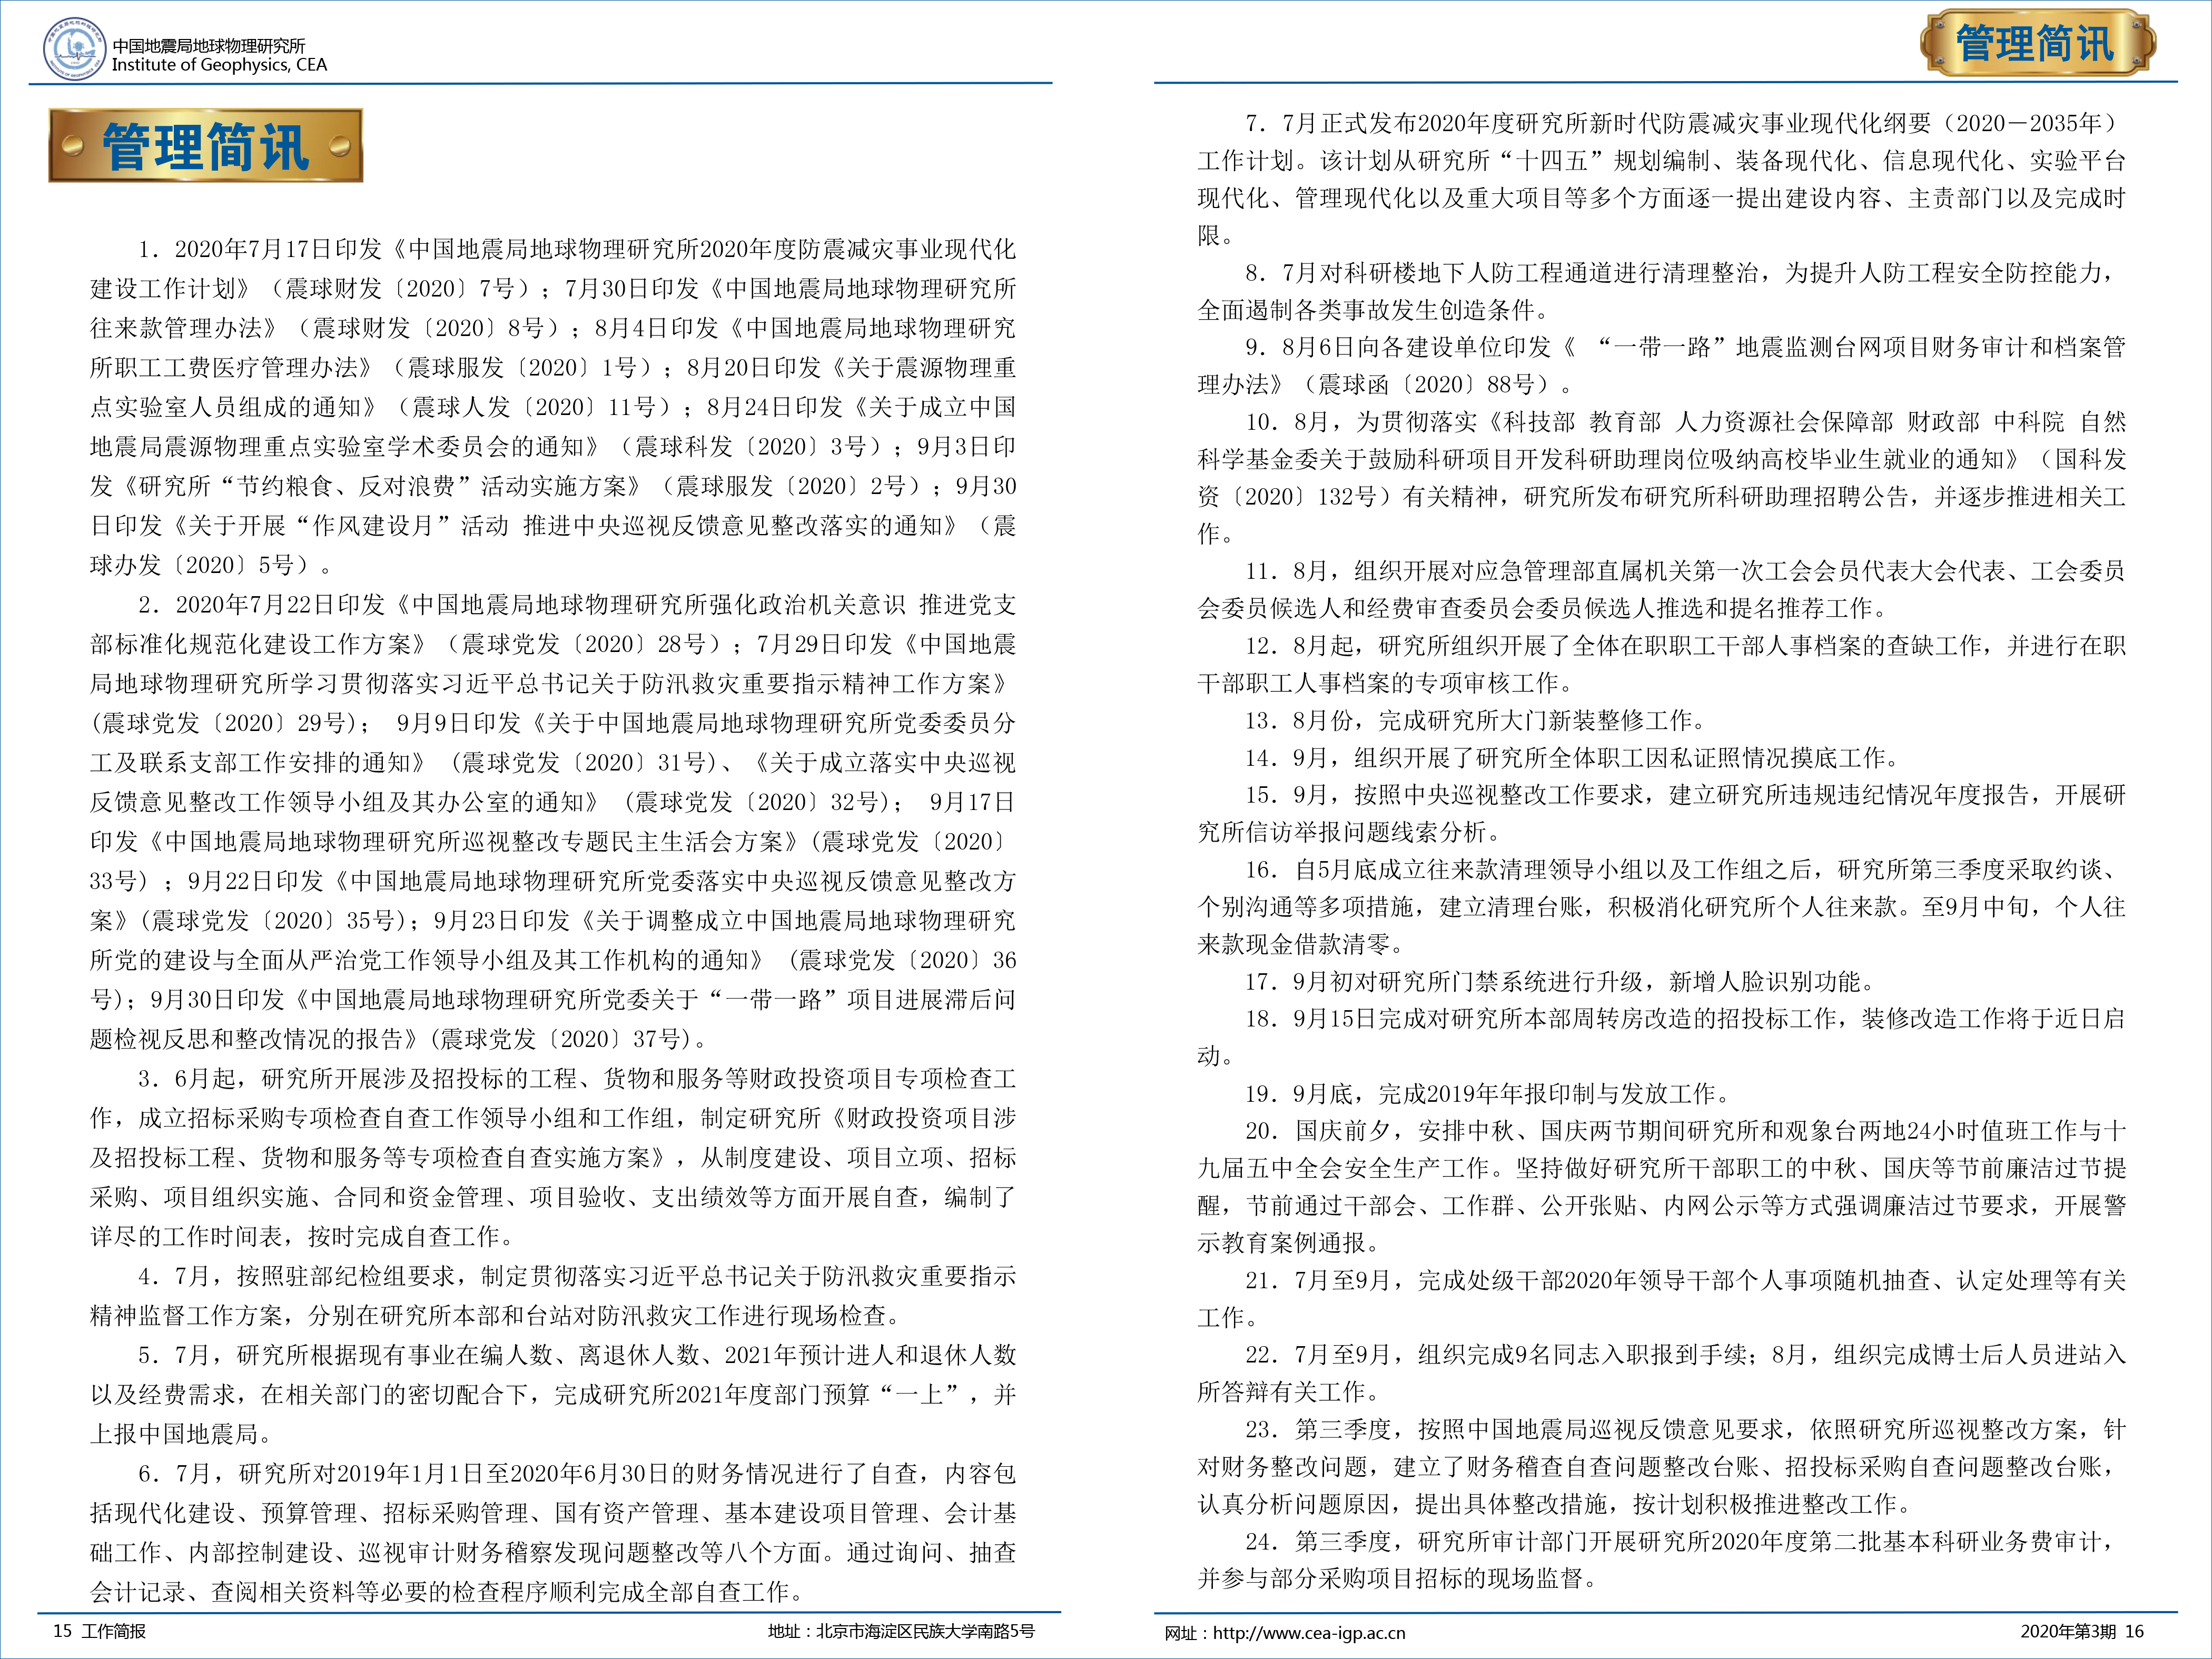Click item 10 about 科研助理招聘公告
The image size is (2212, 1659).
click(1661, 477)
